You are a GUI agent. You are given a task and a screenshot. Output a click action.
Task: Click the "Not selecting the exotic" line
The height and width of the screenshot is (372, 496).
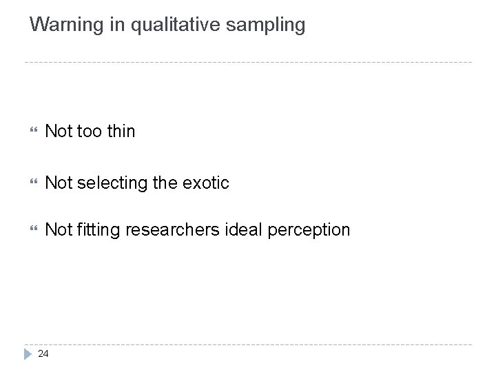(136, 183)
